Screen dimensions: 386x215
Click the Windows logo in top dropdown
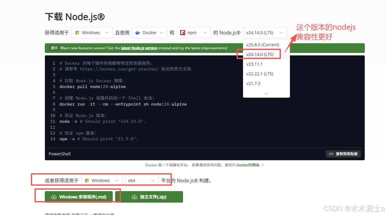point(77,33)
